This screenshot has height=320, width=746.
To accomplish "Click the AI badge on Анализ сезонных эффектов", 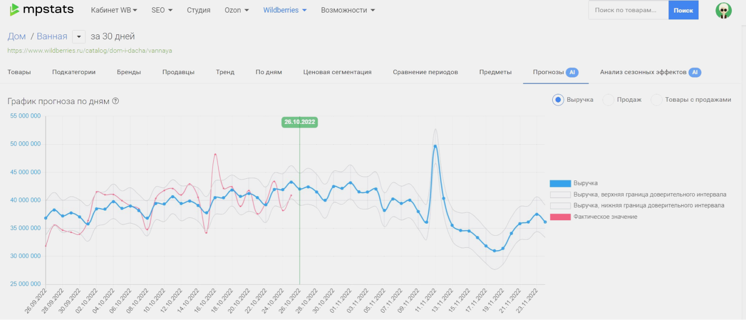I will (x=695, y=72).
